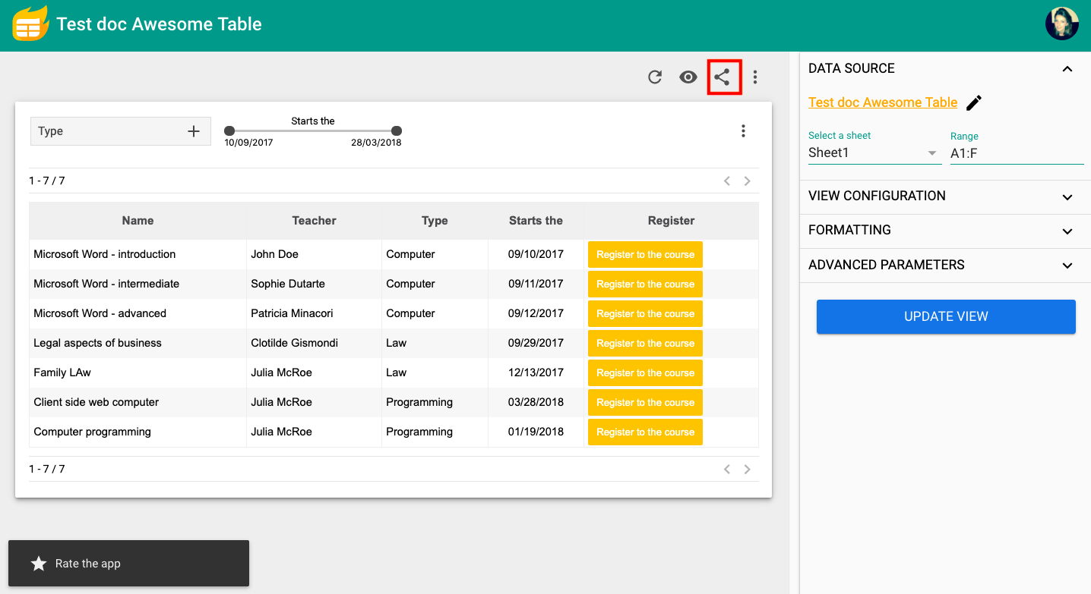Select the '12/13/2017' date cell
The width and height of the screenshot is (1091, 594).
pos(536,372)
